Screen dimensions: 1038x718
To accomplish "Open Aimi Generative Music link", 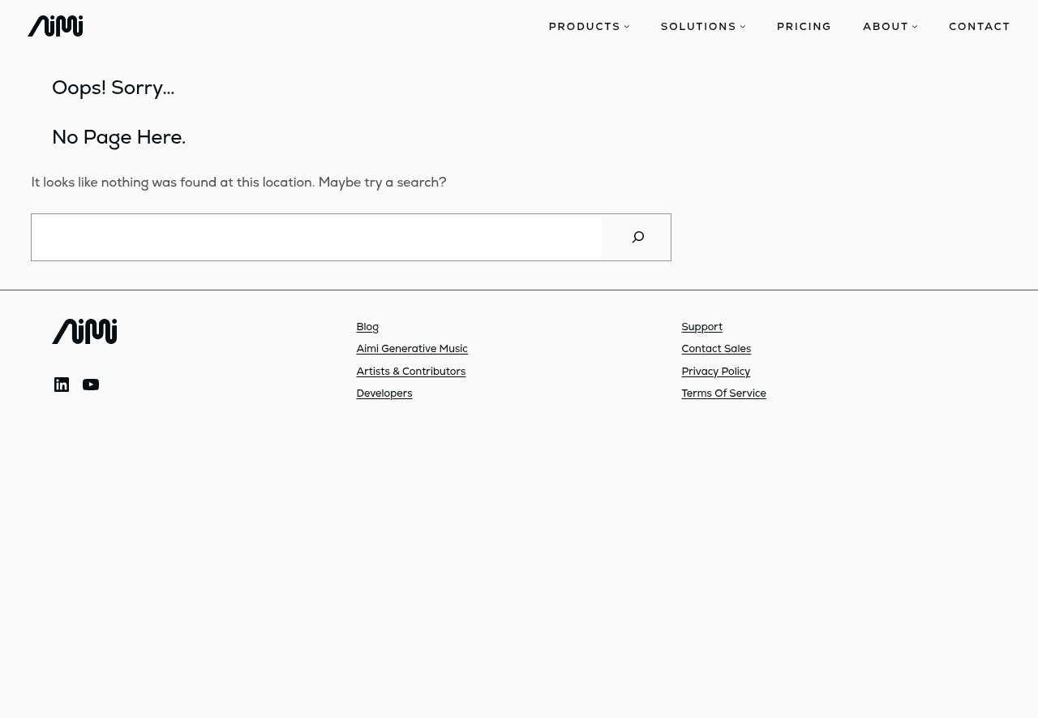I will click(412, 349).
